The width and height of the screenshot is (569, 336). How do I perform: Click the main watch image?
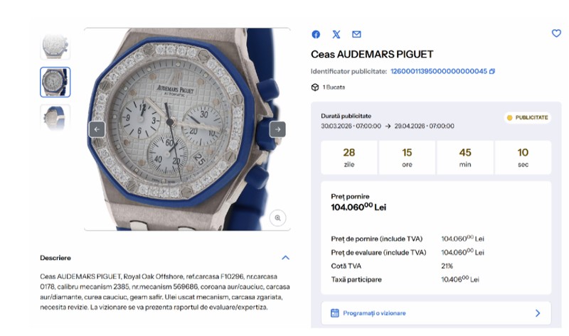point(187,129)
